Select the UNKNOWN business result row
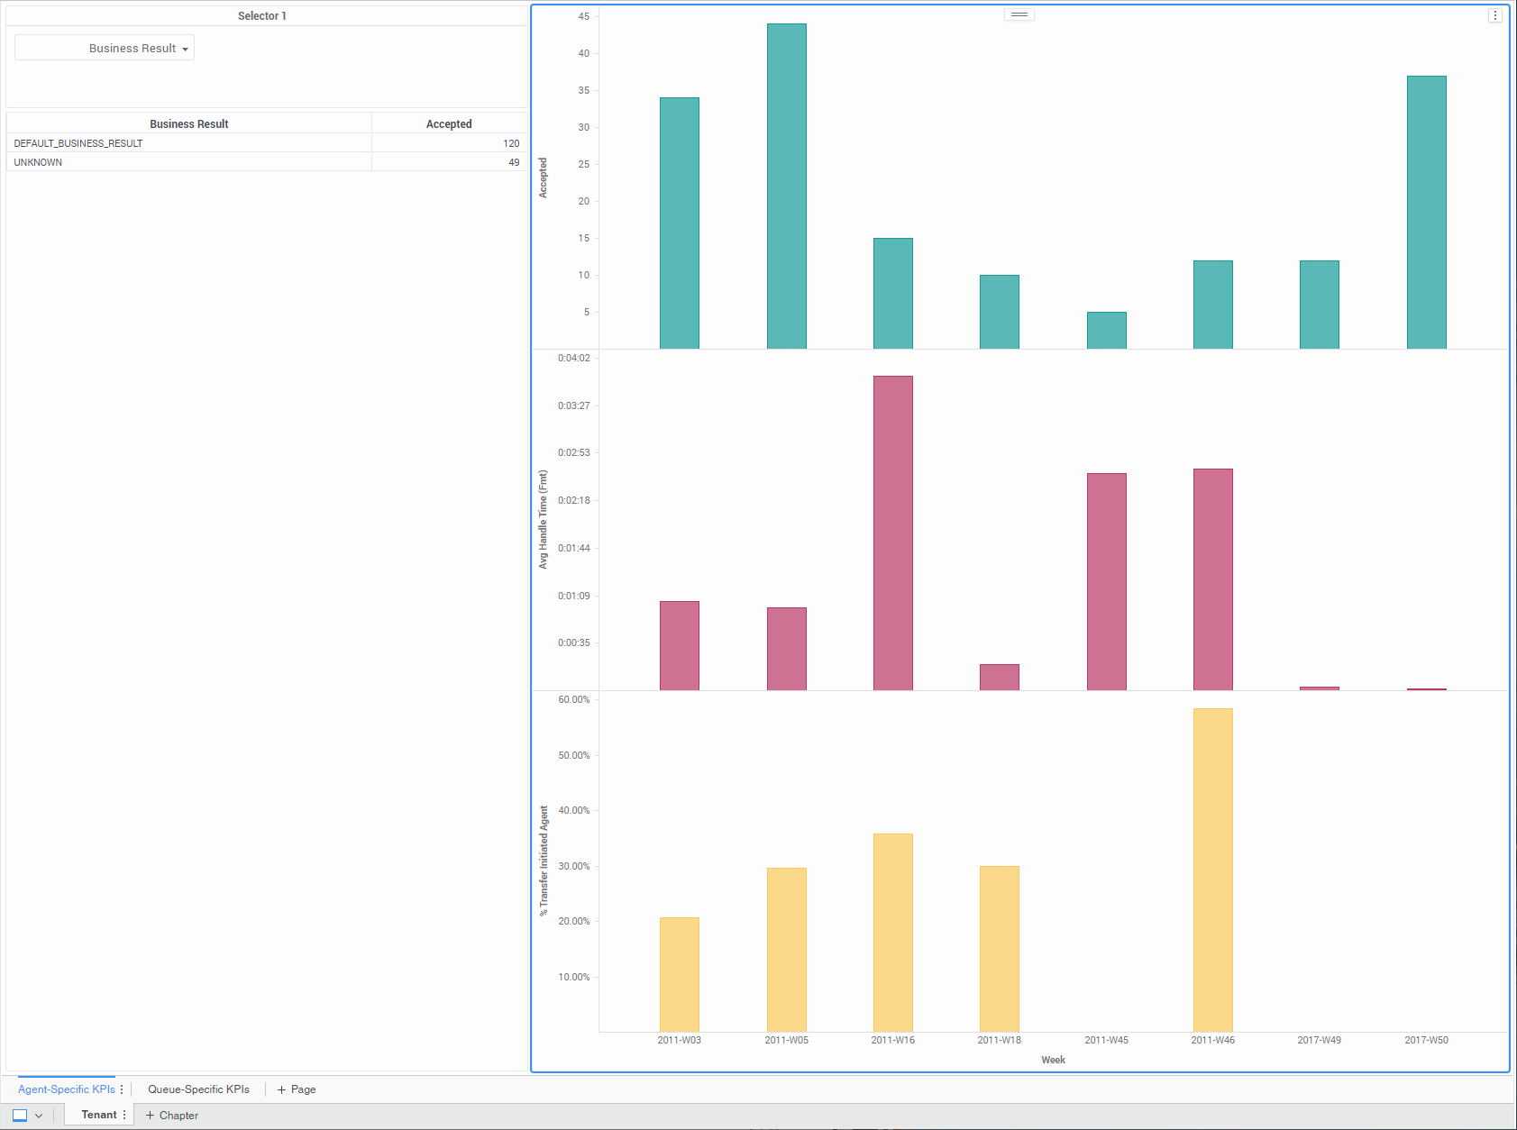The width and height of the screenshot is (1517, 1130). pyautogui.click(x=38, y=162)
